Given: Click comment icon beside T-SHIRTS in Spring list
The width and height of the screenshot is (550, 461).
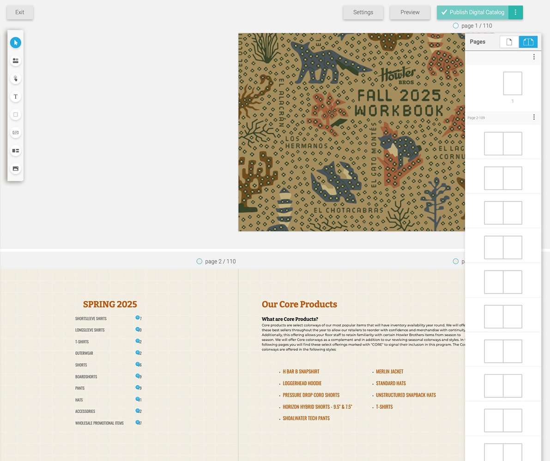Looking at the screenshot, I should tap(138, 341).
